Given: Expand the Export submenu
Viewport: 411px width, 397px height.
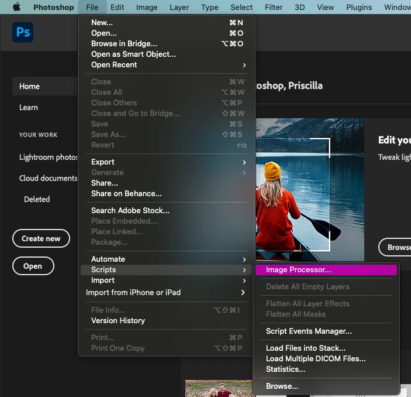Looking at the screenshot, I should pos(167,162).
